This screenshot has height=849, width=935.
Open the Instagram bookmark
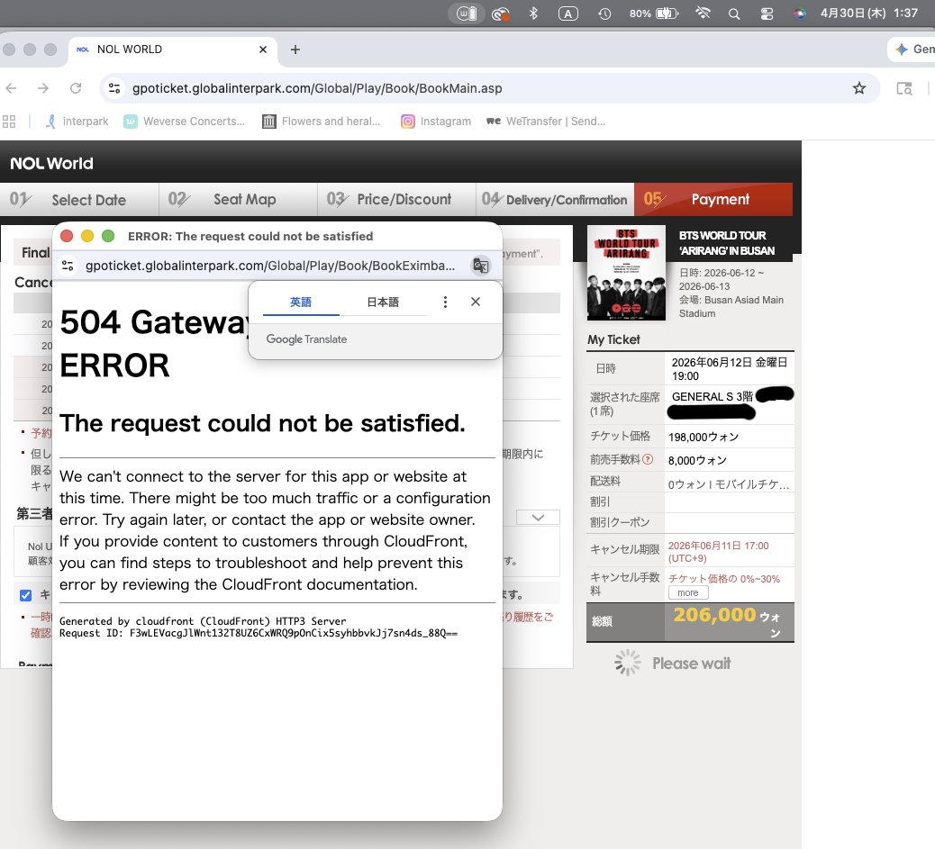click(x=436, y=122)
